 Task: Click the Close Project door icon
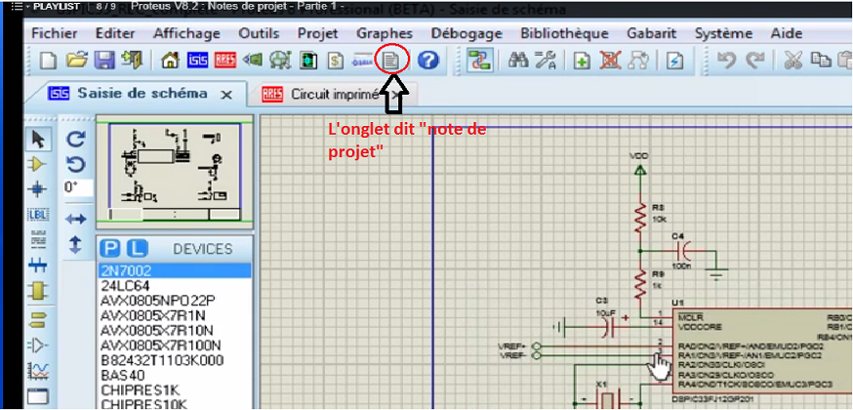[x=132, y=60]
